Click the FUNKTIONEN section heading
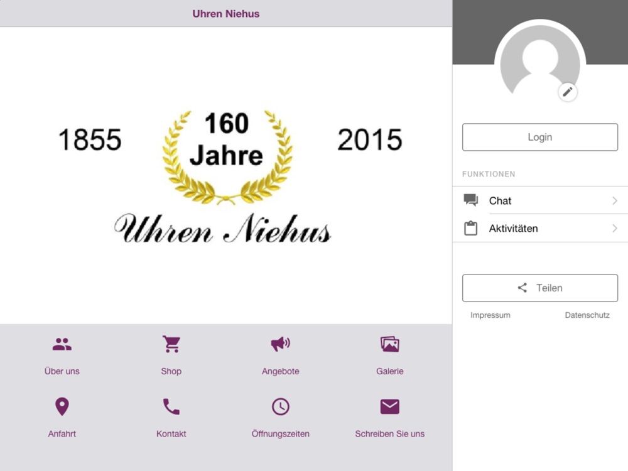628x471 pixels. click(x=489, y=174)
